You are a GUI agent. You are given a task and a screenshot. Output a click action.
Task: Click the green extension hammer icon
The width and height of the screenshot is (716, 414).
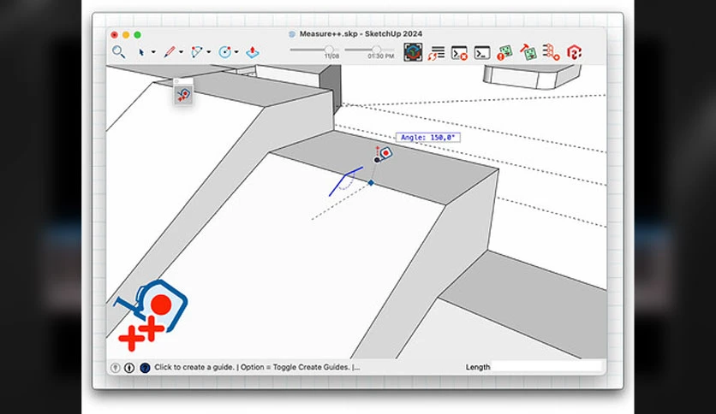[x=528, y=52]
